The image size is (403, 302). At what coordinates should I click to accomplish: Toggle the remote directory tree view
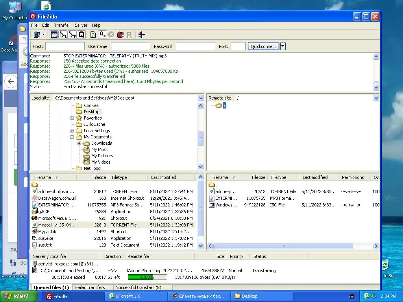coord(72,35)
